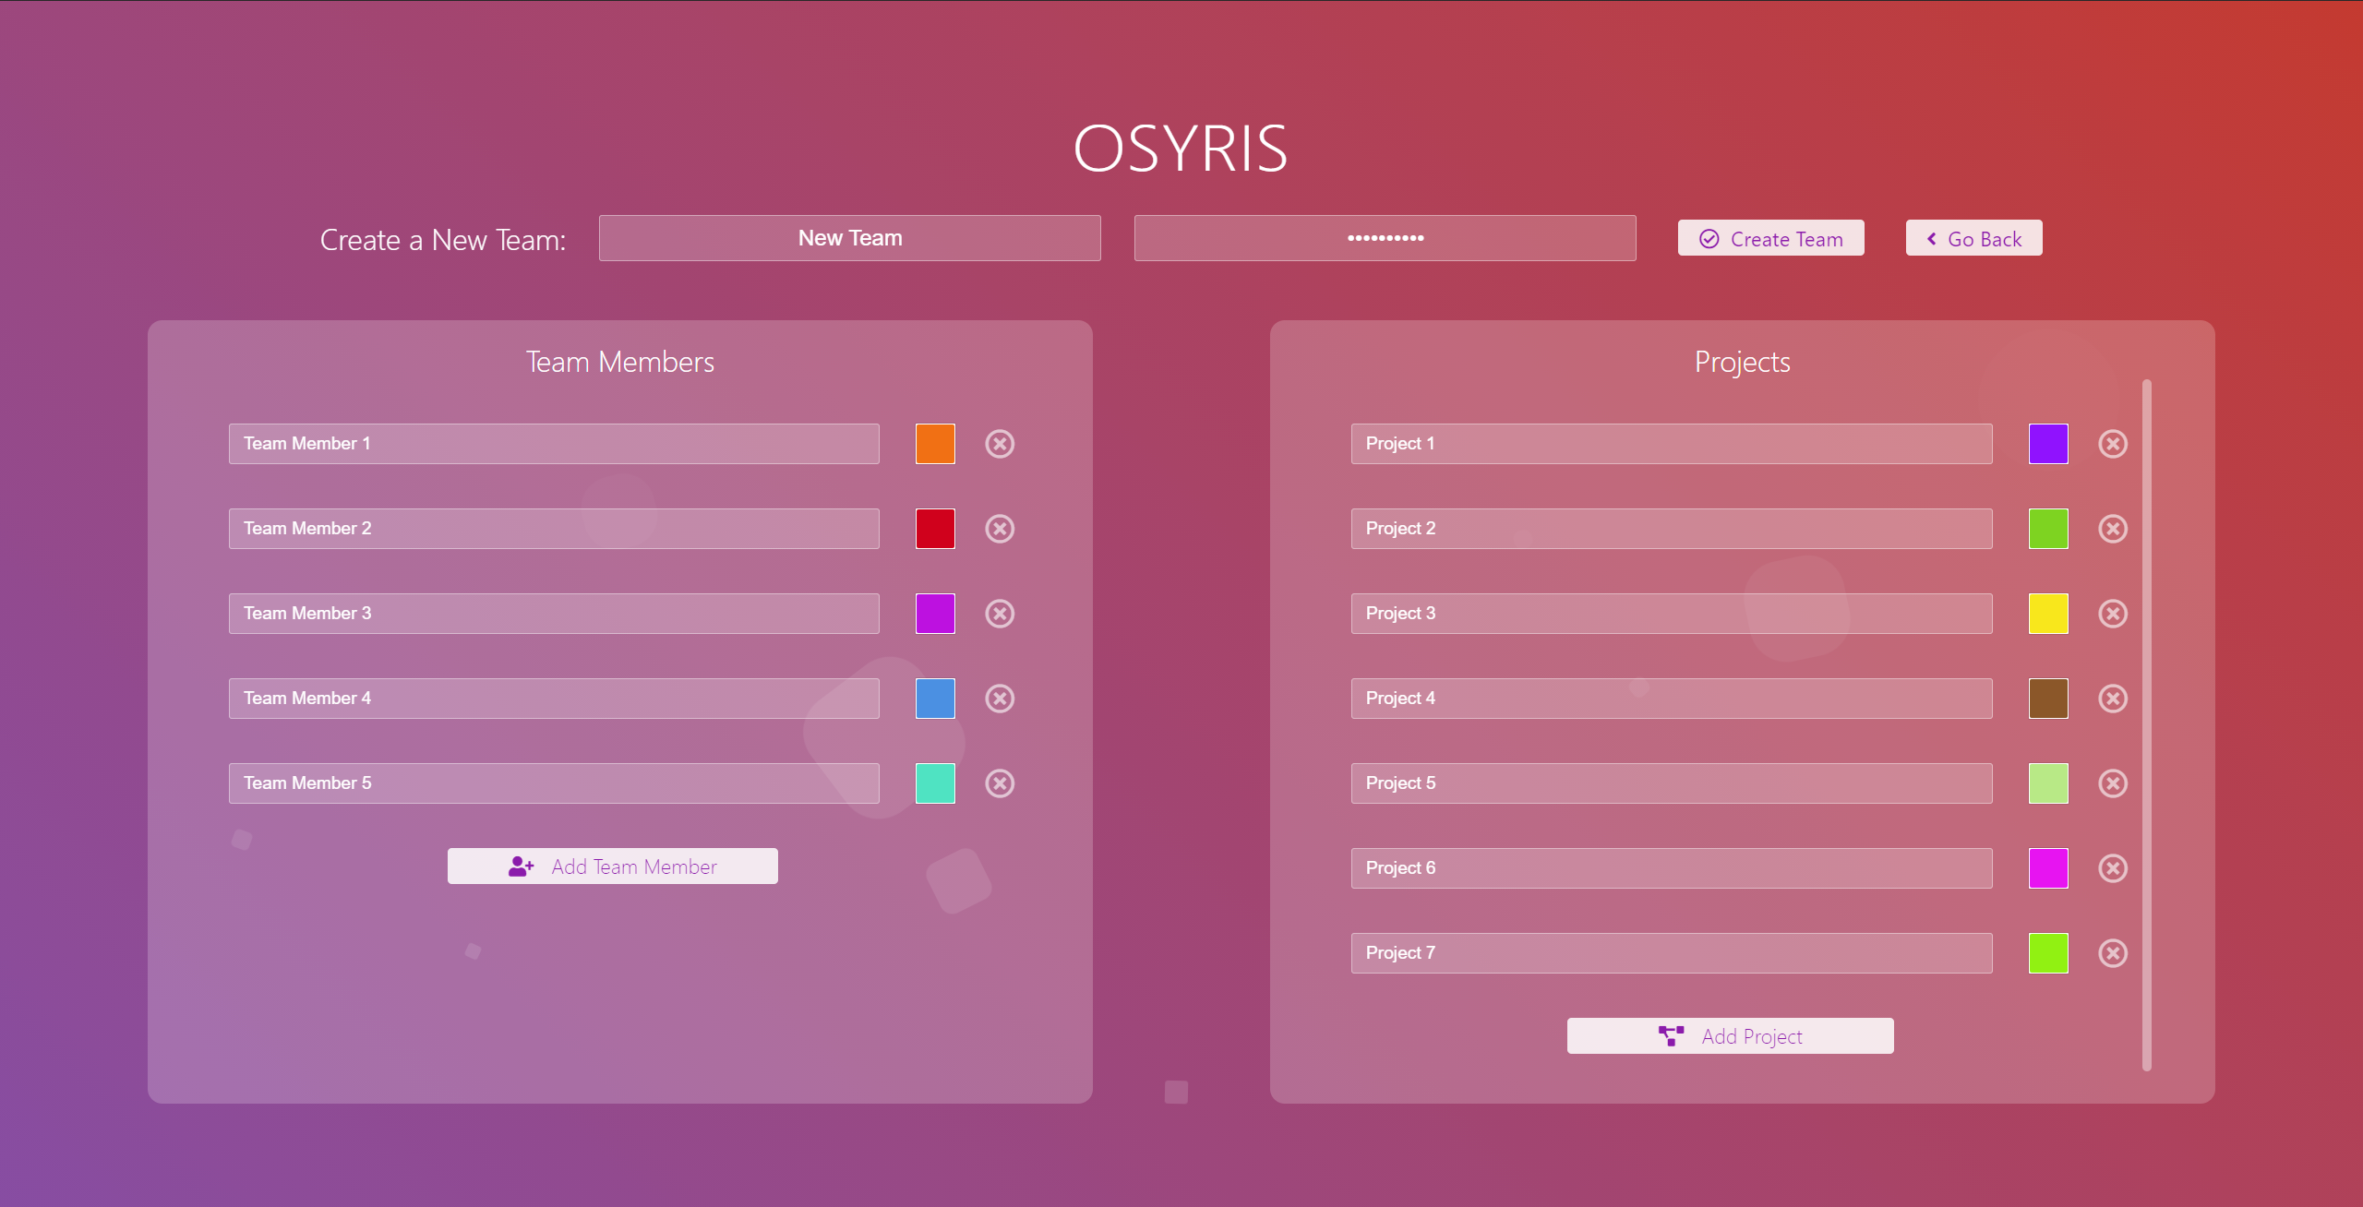
Task: Remove Team Member 5 via the delete icon
Action: click(x=1000, y=783)
